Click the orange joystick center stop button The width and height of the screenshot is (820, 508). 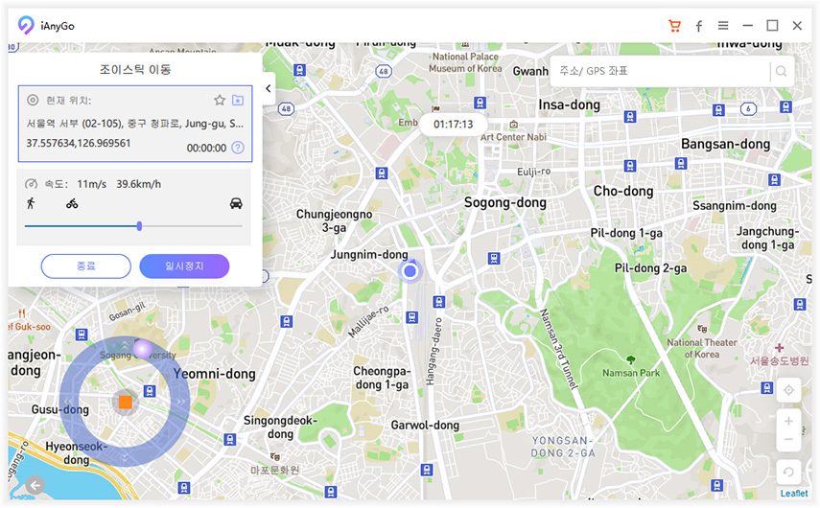(x=125, y=403)
